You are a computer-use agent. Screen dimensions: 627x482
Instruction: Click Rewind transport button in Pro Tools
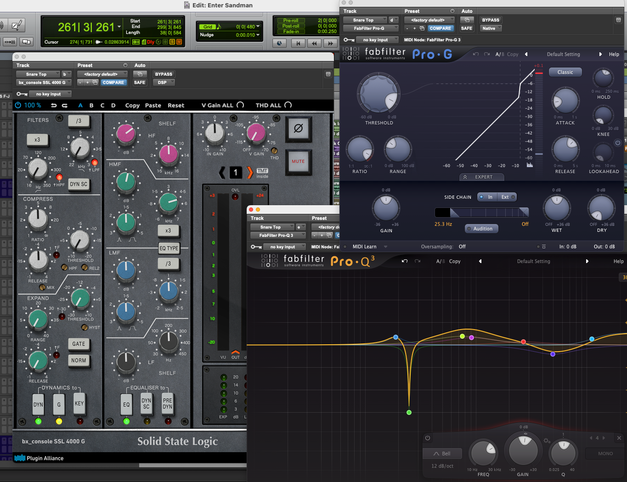point(314,43)
